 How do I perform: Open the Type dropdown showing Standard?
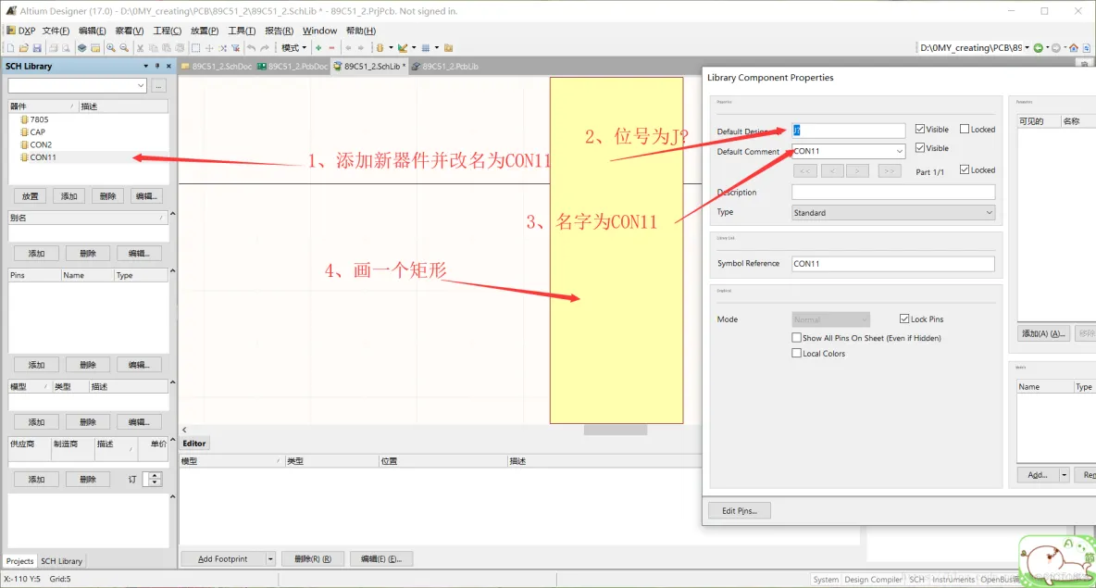(x=989, y=213)
